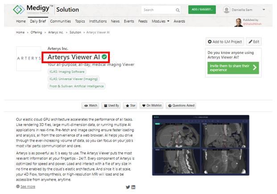The height and width of the screenshot is (194, 277).
Task: Share via the LinkedIn icon
Action: click(x=133, y=187)
